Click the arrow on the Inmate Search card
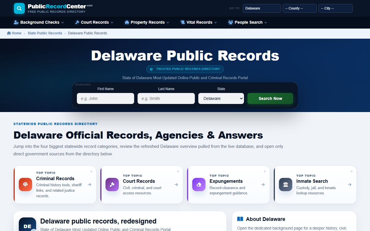370x231 pixels. pyautogui.click(x=350, y=185)
